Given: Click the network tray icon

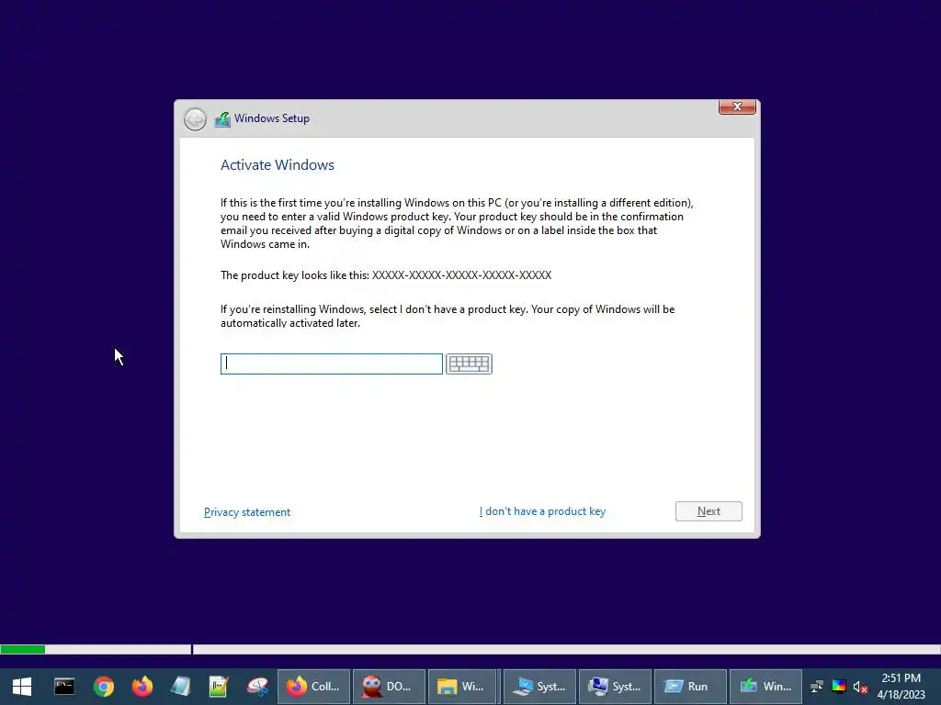Looking at the screenshot, I should click(x=817, y=687).
